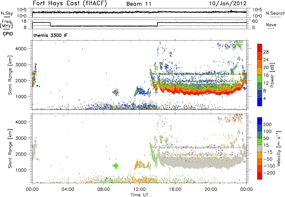Click the '1000' tick in the Power panel
This screenshot has width=285, height=197.
pos(21,96)
